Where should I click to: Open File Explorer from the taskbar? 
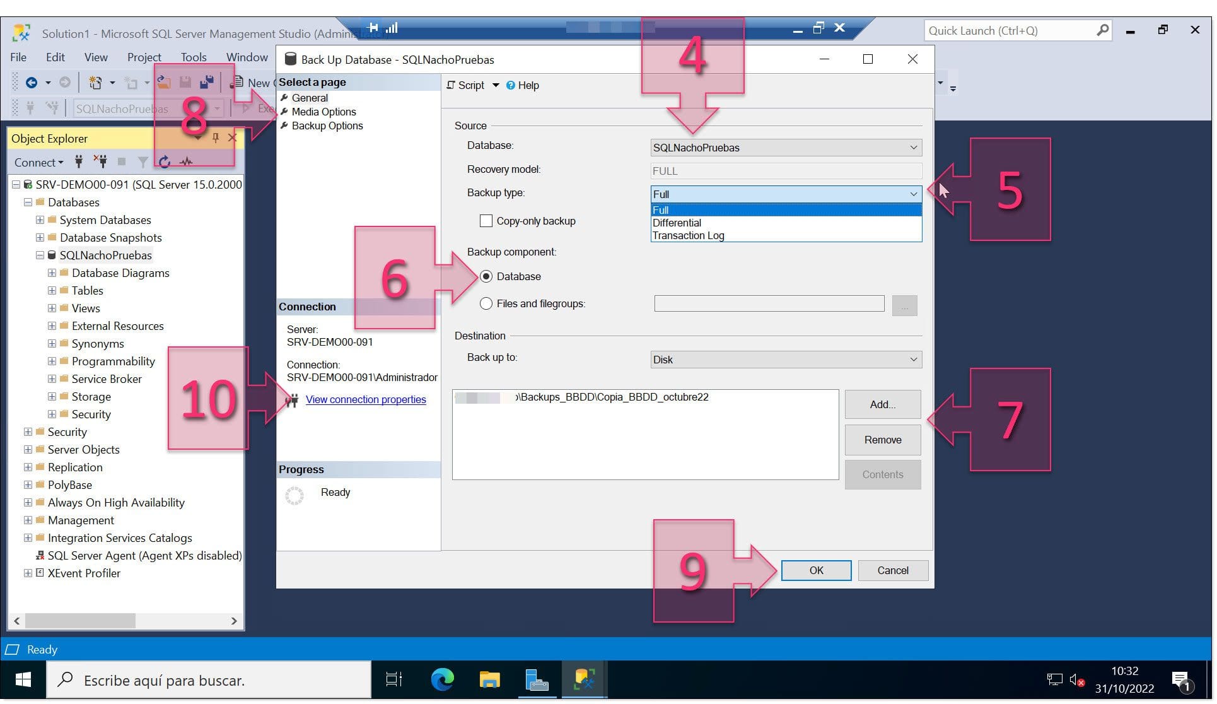click(x=489, y=679)
